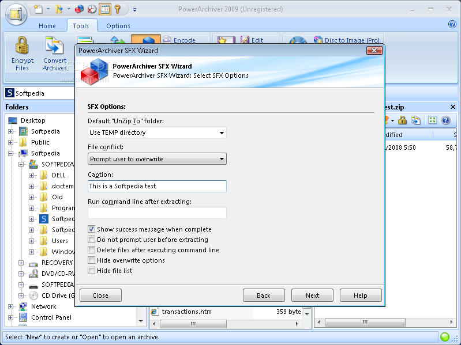Click the Run command line after extracting field

(x=157, y=213)
